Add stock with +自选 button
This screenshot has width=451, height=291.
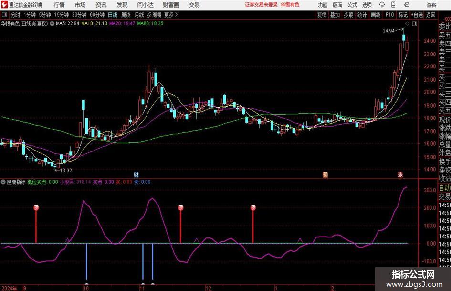click(417, 15)
